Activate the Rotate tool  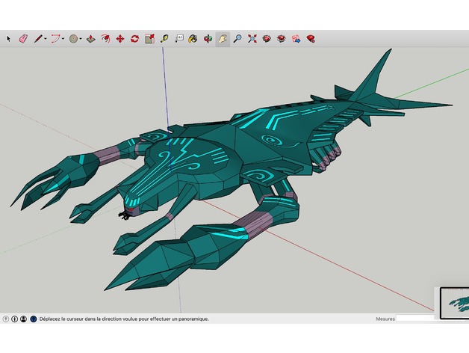(134, 38)
